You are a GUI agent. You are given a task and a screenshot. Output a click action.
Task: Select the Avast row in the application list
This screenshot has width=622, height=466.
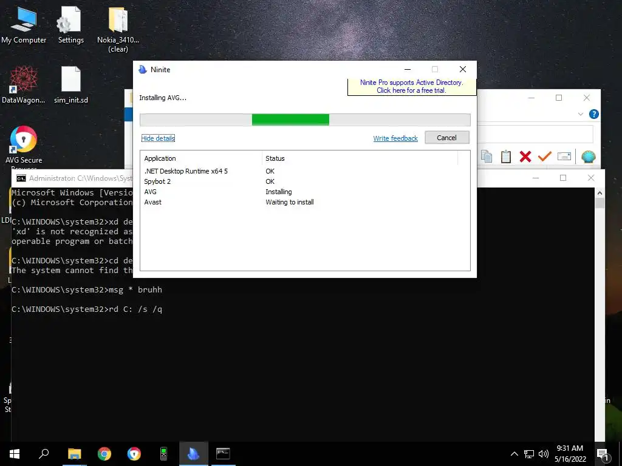click(305, 202)
